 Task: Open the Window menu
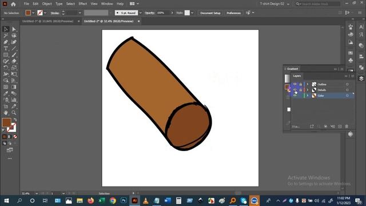(x=107, y=4)
